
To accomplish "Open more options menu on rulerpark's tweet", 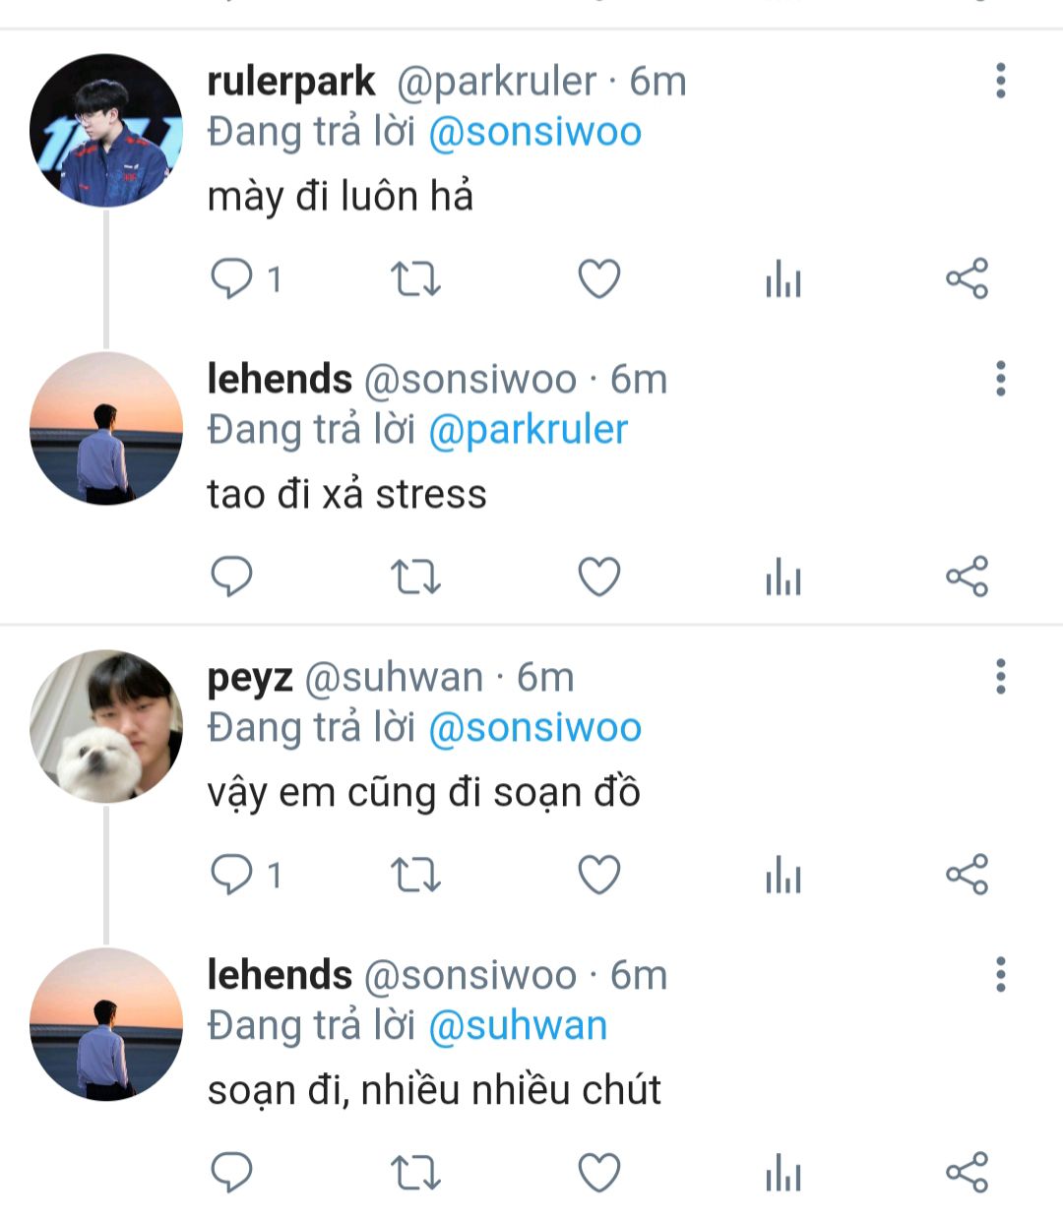I will coord(1000,81).
